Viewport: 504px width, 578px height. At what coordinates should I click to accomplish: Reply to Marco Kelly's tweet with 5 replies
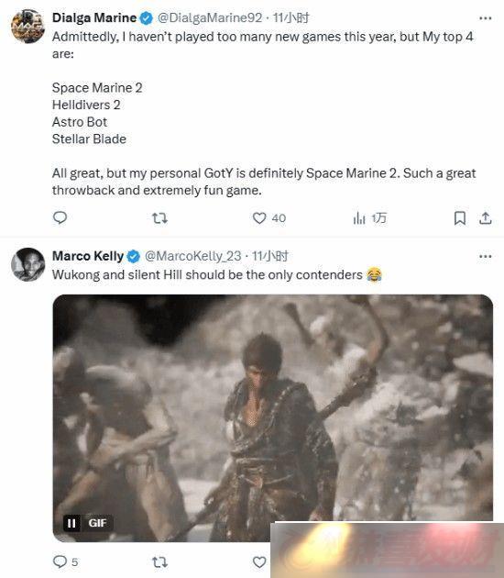[60, 561]
